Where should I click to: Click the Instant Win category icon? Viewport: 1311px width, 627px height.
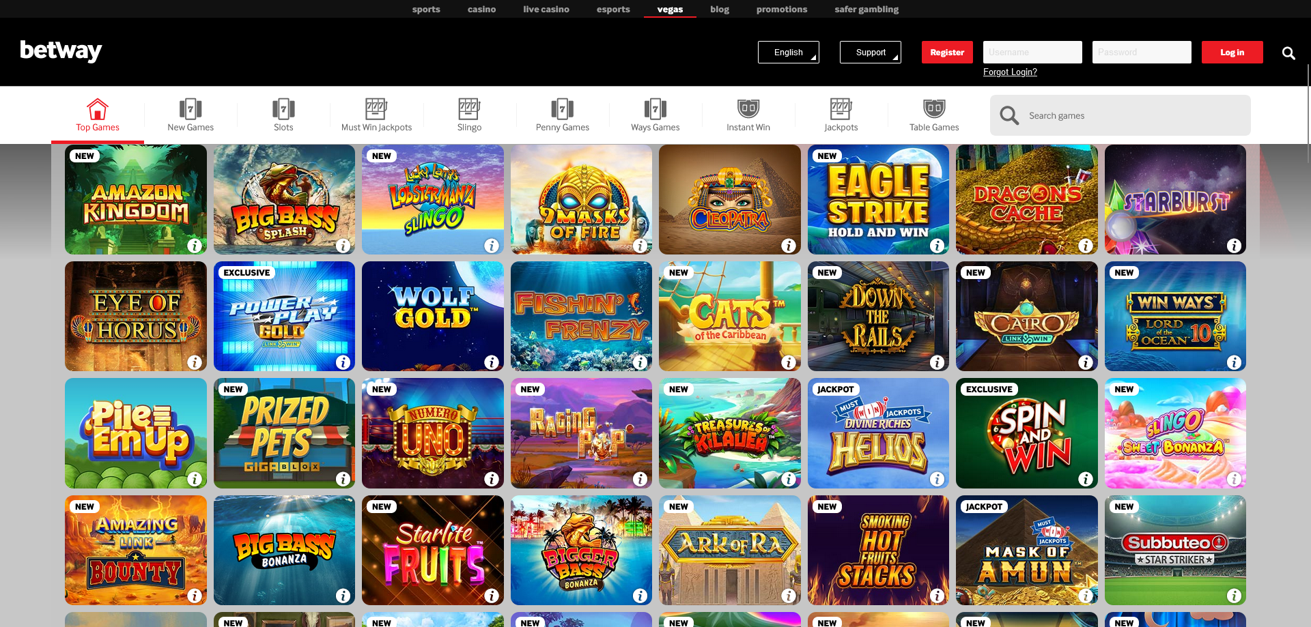click(x=748, y=108)
